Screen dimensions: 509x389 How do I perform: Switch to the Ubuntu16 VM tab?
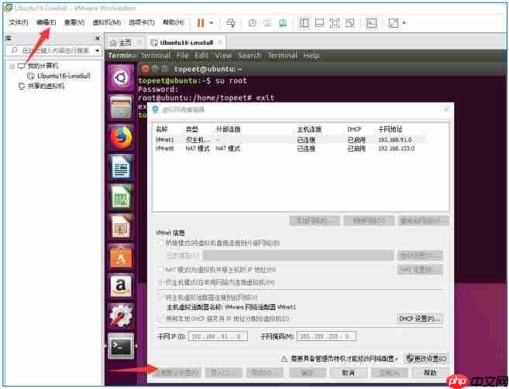[187, 43]
